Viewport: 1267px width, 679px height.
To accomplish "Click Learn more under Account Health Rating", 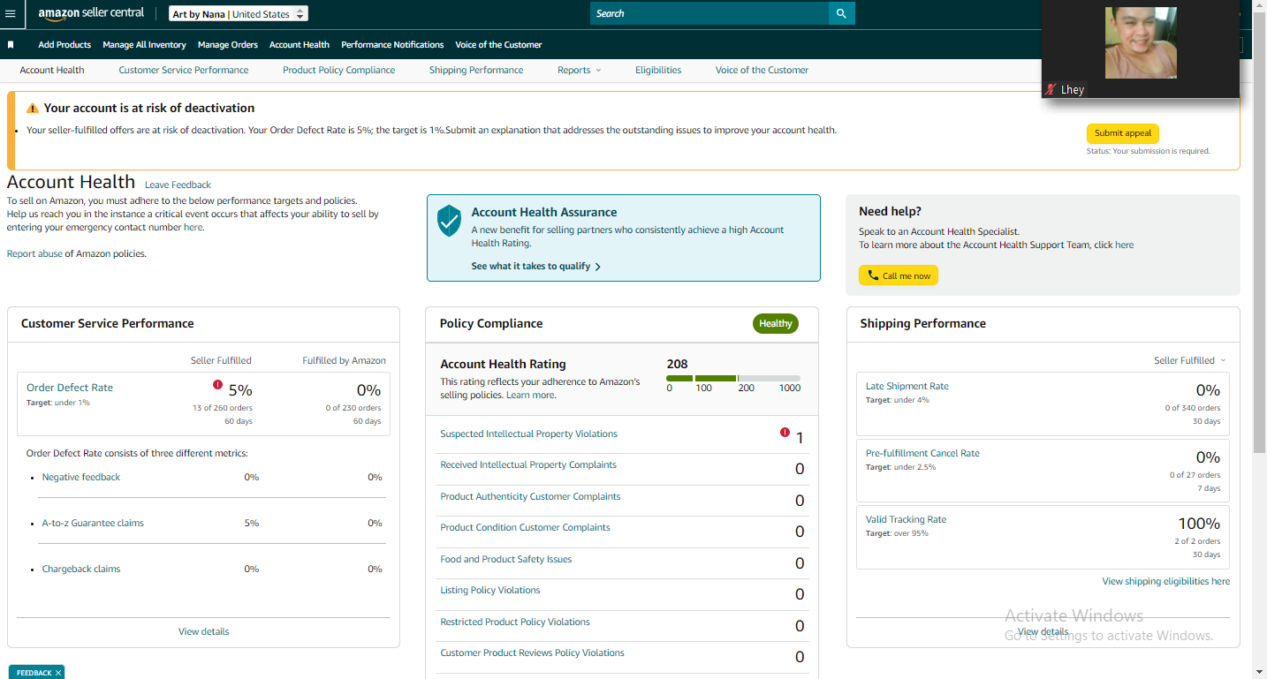I will [x=530, y=396].
